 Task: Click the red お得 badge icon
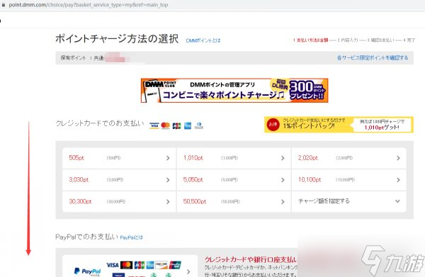pos(273,125)
